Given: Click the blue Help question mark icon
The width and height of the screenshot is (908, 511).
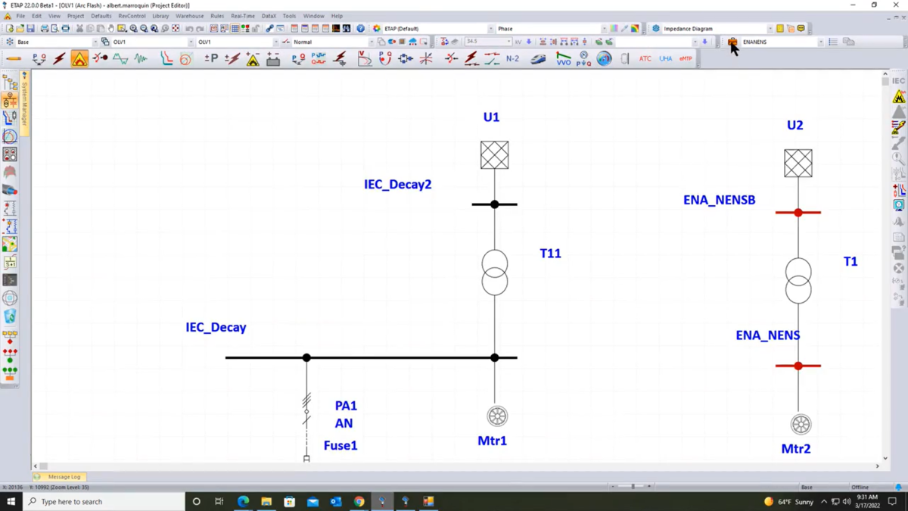Looking at the screenshot, I should tap(360, 29).
